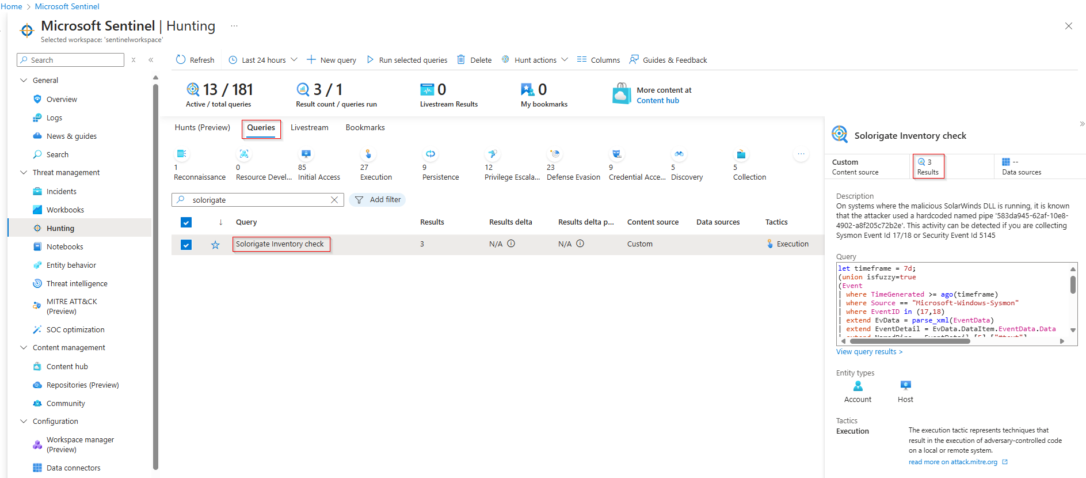Click the Credential Access tactic icon

point(617,154)
